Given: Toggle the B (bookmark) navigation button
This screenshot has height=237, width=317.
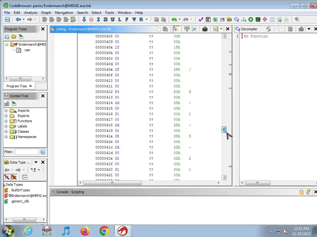Looking at the screenshot, I should (141, 19).
